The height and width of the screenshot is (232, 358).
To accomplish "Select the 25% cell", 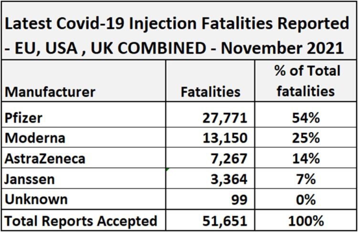I will pos(305,139).
